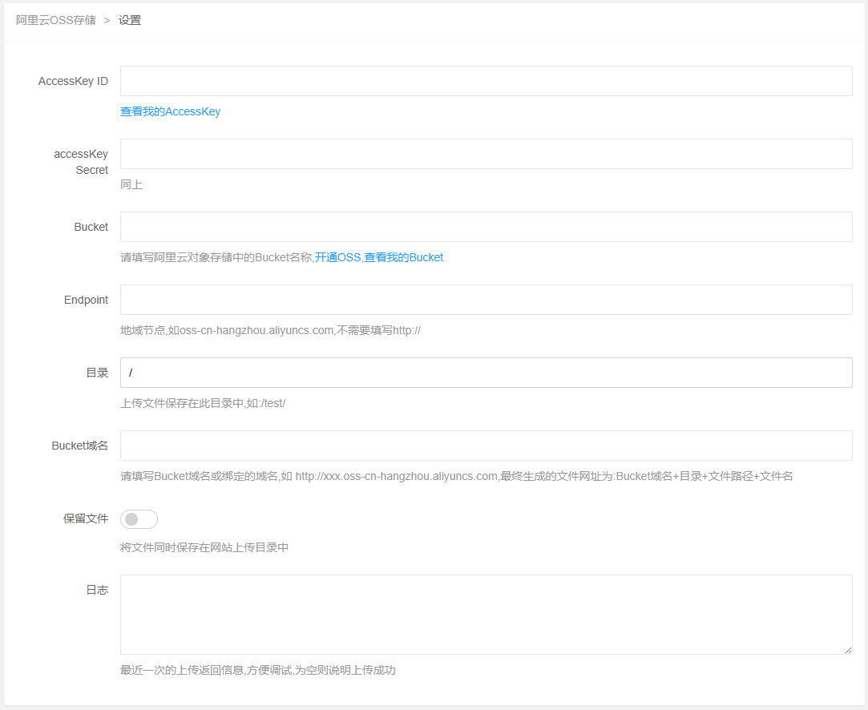Click the 将文件同时保存在网站上传目录中 hint

[204, 547]
